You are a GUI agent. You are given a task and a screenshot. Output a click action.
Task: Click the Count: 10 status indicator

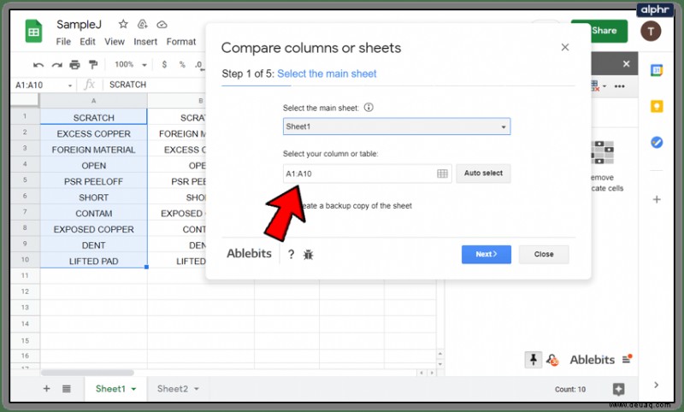pos(570,389)
